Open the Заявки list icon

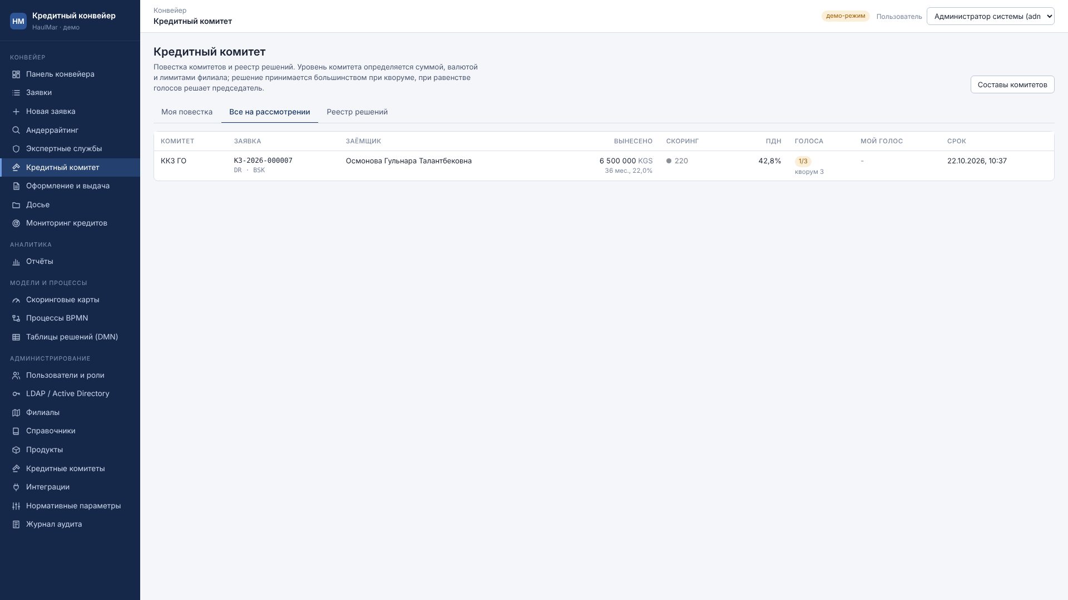click(16, 93)
